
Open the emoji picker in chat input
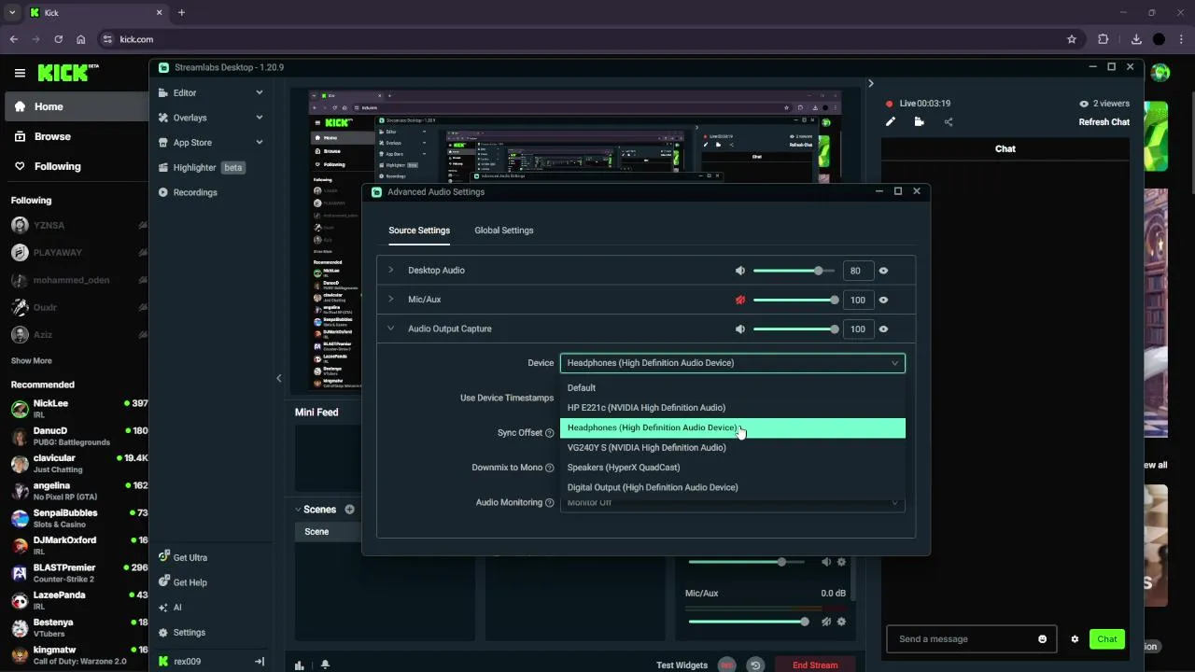coord(1043,639)
